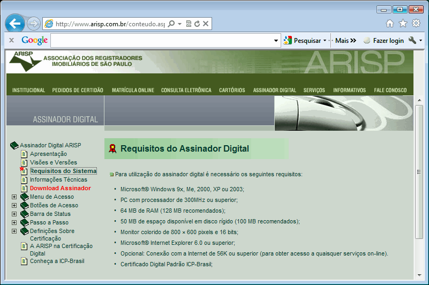
Task: Open the Google search box history dropdown
Action: [x=276, y=41]
